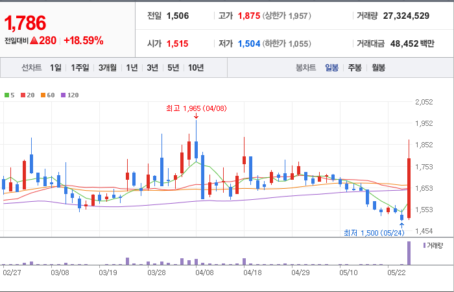Click the 봉차트 label
The image size is (454, 292).
(x=305, y=67)
